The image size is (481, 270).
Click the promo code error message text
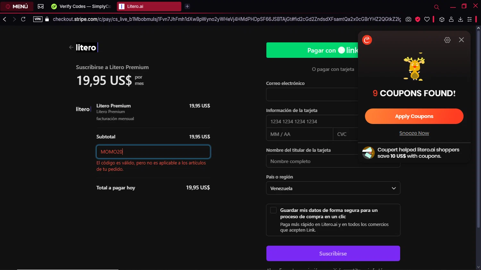click(x=151, y=166)
